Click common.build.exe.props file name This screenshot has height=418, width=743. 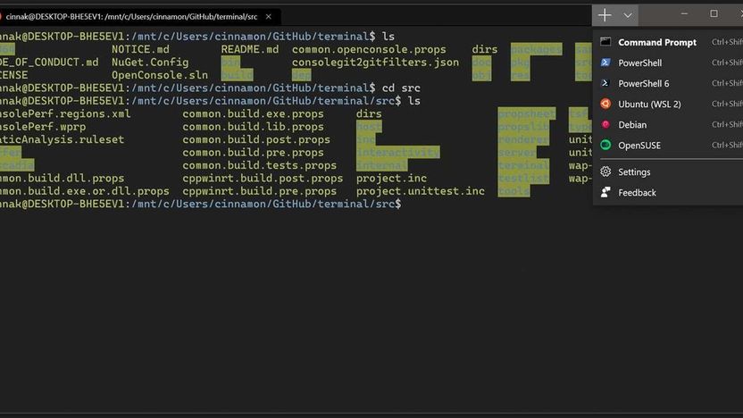253,113
